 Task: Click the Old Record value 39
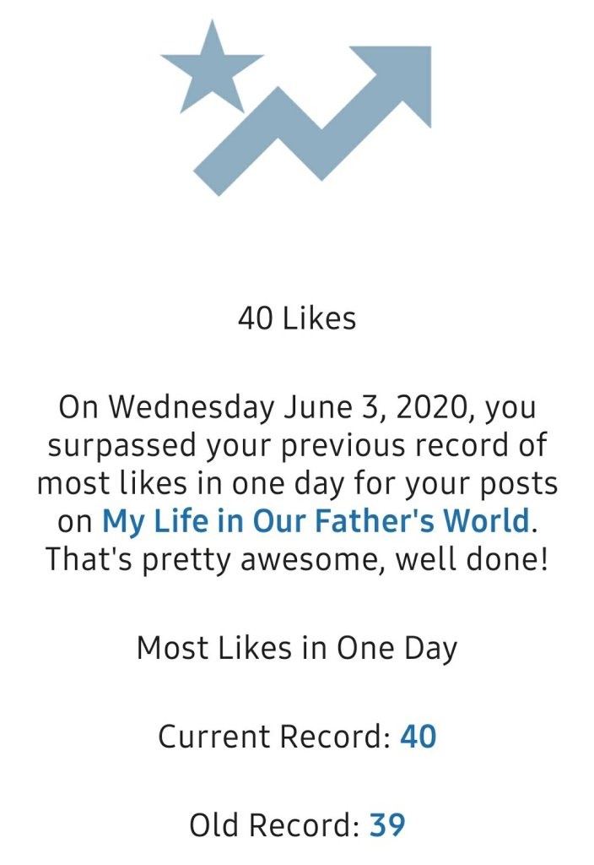pyautogui.click(x=387, y=824)
